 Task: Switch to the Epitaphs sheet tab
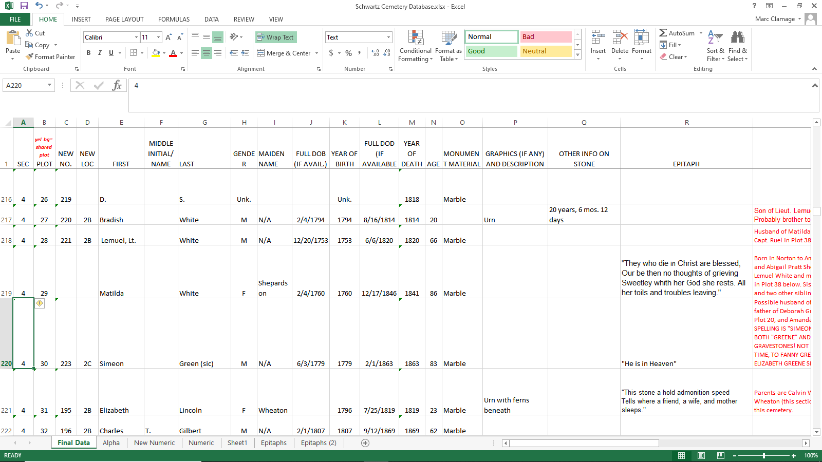273,443
